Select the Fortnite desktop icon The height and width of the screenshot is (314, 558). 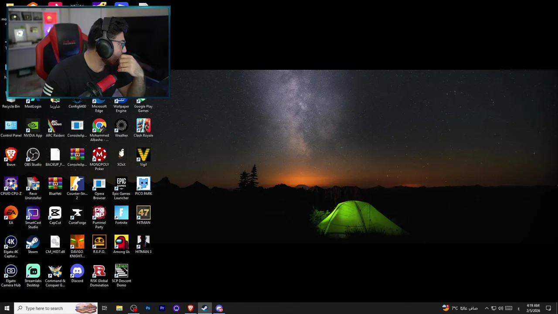coord(121,216)
